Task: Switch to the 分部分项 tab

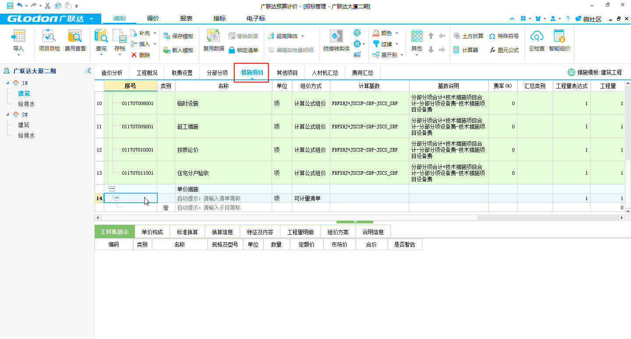Action: pyautogui.click(x=217, y=73)
